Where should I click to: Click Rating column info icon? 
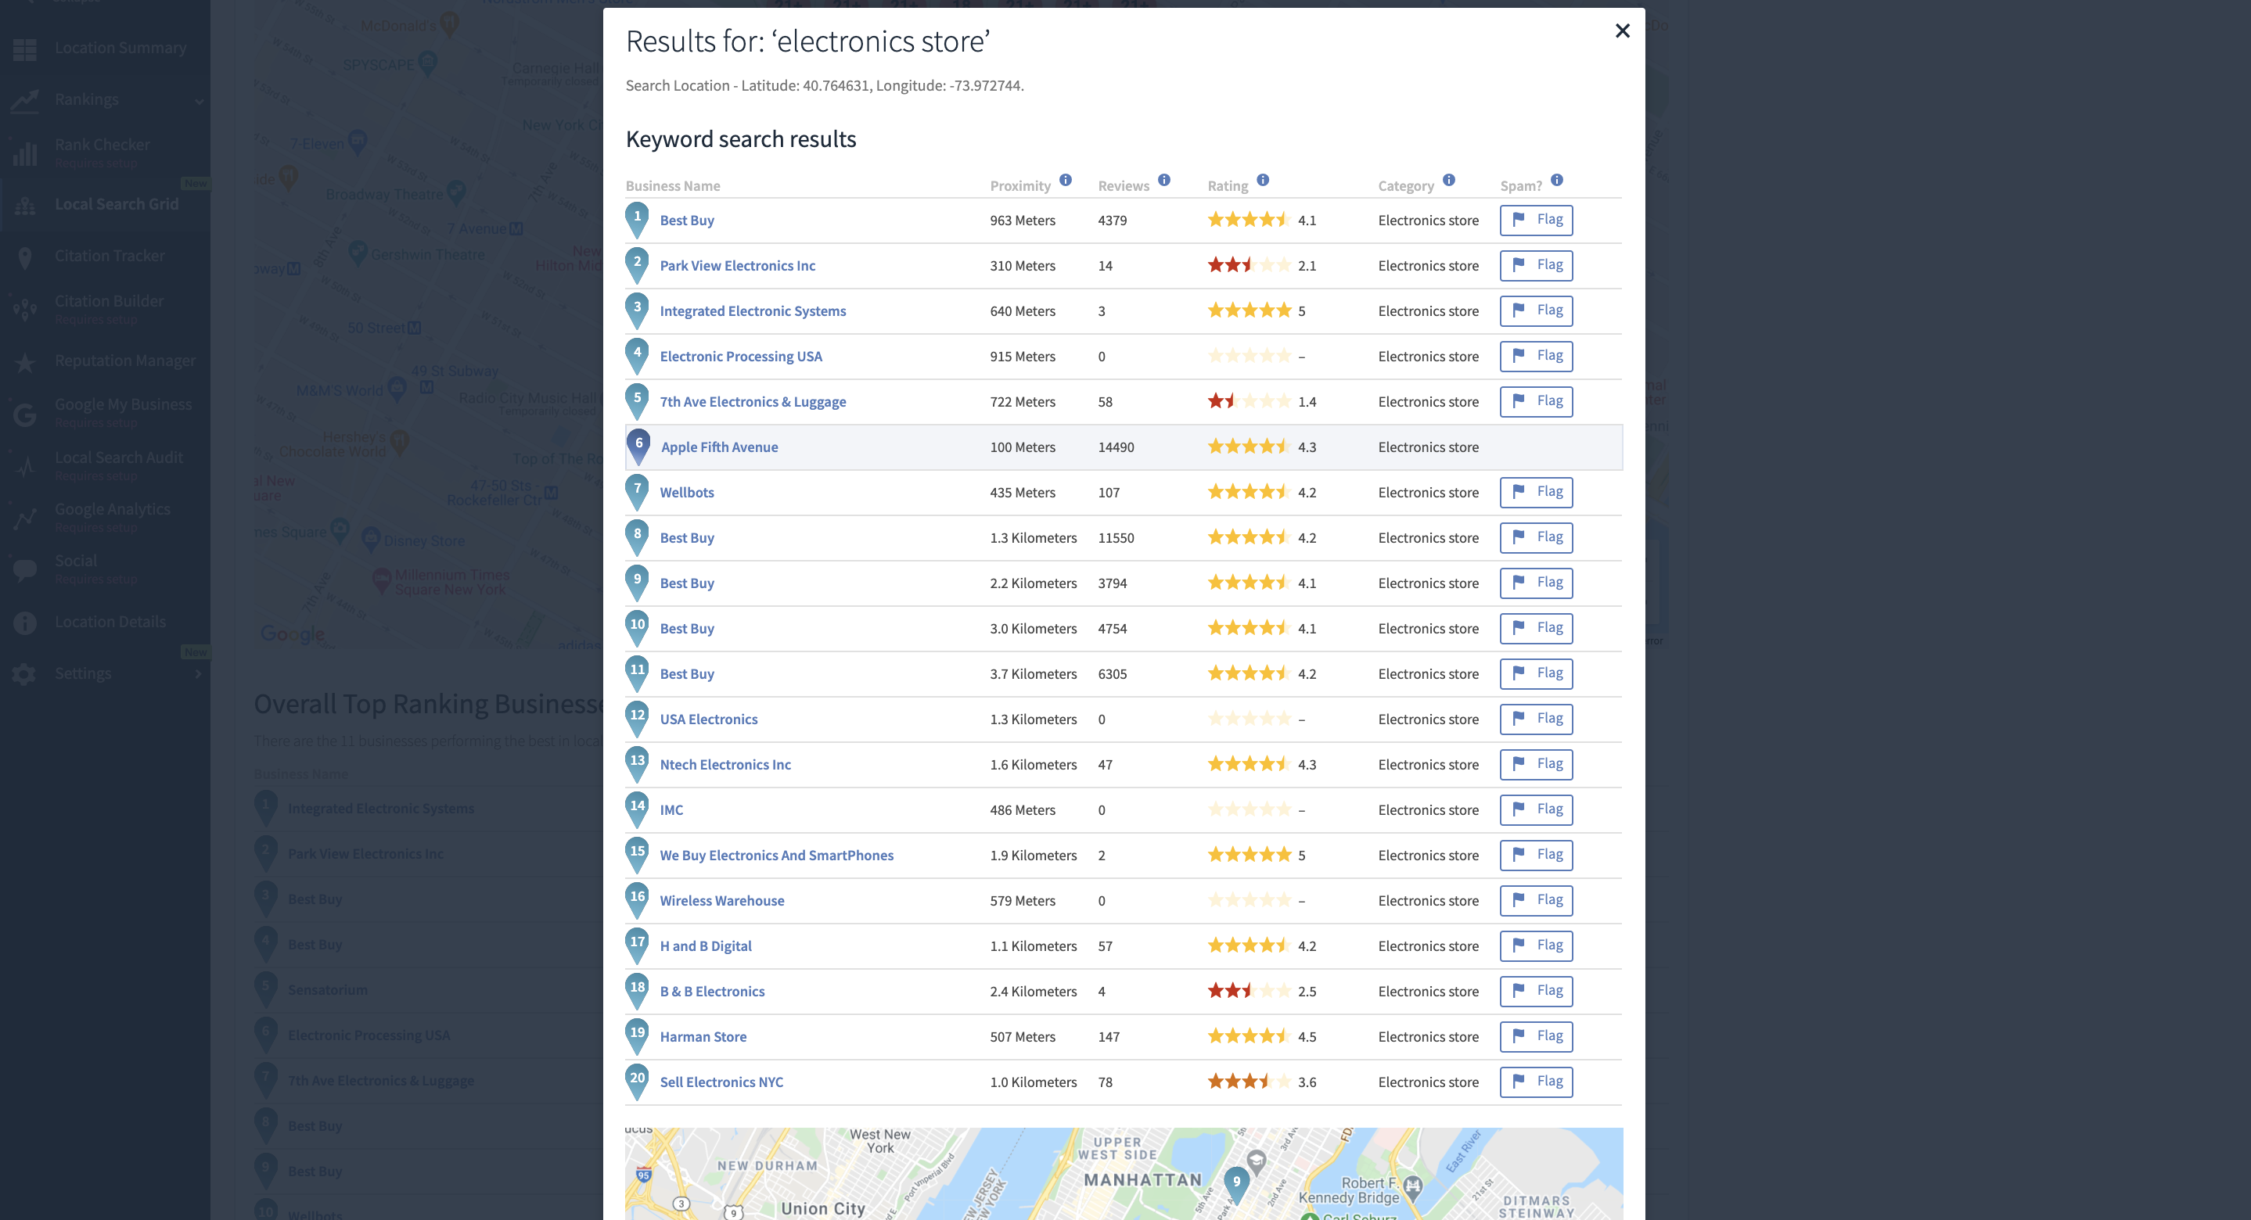point(1263,180)
